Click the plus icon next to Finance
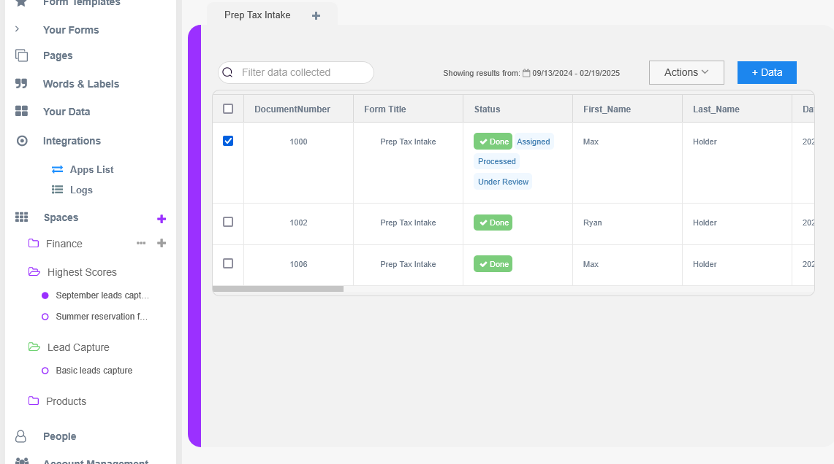 [162, 243]
